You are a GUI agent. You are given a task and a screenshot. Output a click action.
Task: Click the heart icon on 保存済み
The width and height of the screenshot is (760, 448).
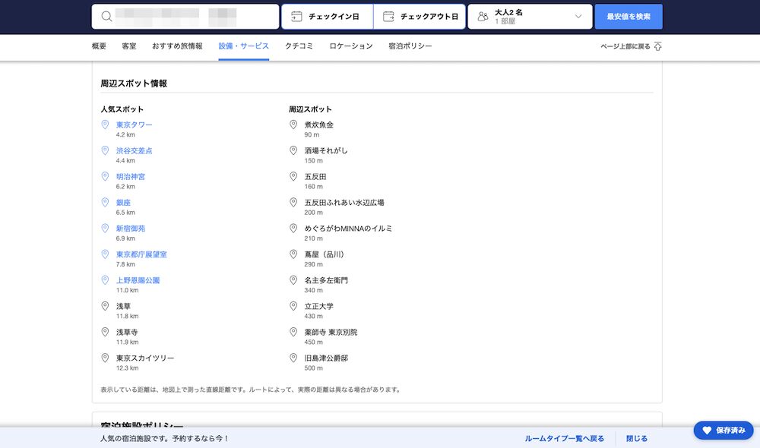tap(707, 430)
